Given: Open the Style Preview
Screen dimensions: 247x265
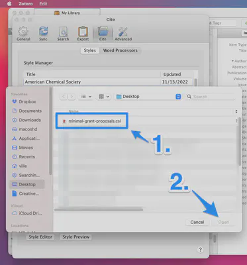Looking at the screenshot, I should tap(75, 237).
